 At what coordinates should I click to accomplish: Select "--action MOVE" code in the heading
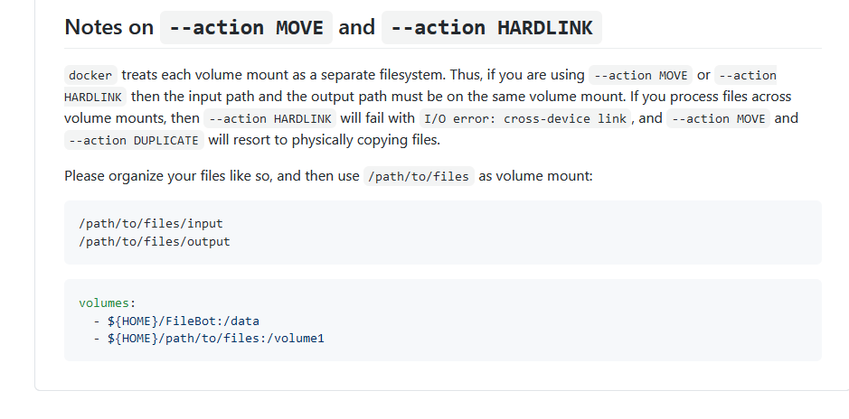tap(246, 28)
